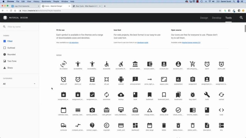246x138 pixels.
Task: Choose the bug_report icon
Action: tap(192, 95)
